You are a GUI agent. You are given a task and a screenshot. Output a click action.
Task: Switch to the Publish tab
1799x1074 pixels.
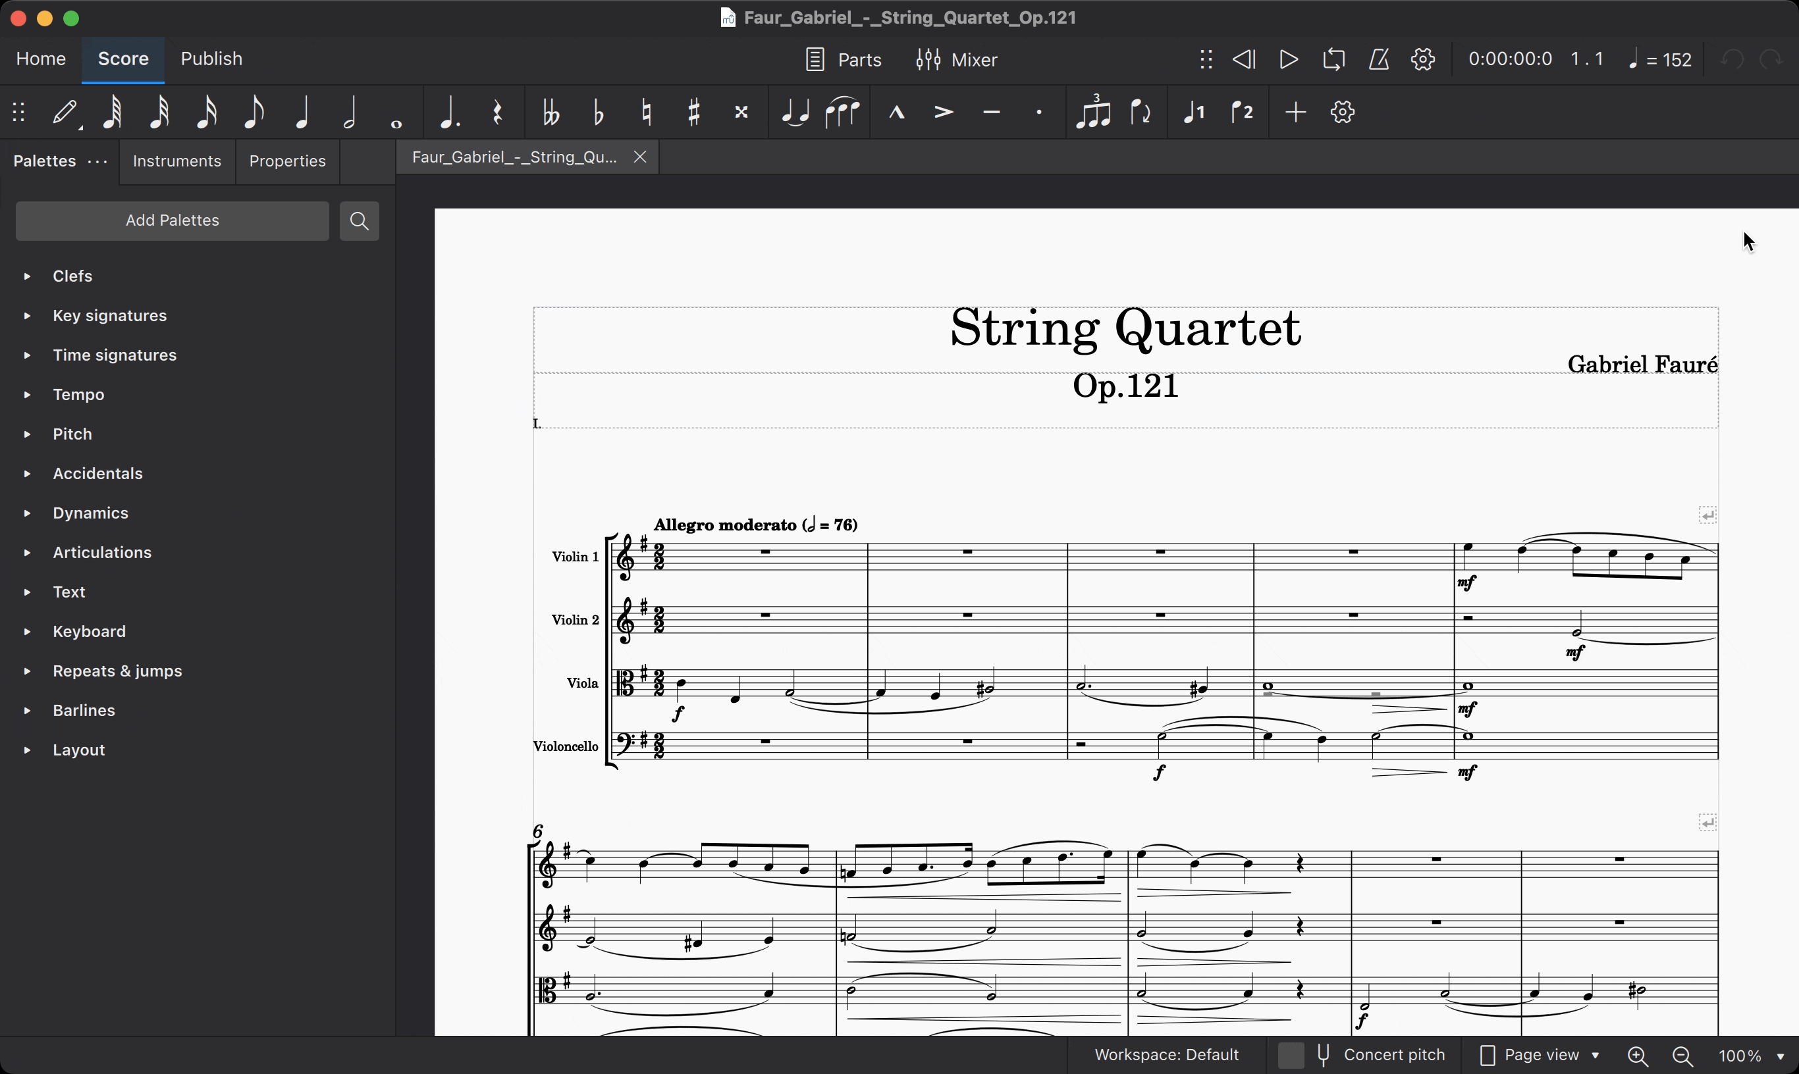point(211,57)
